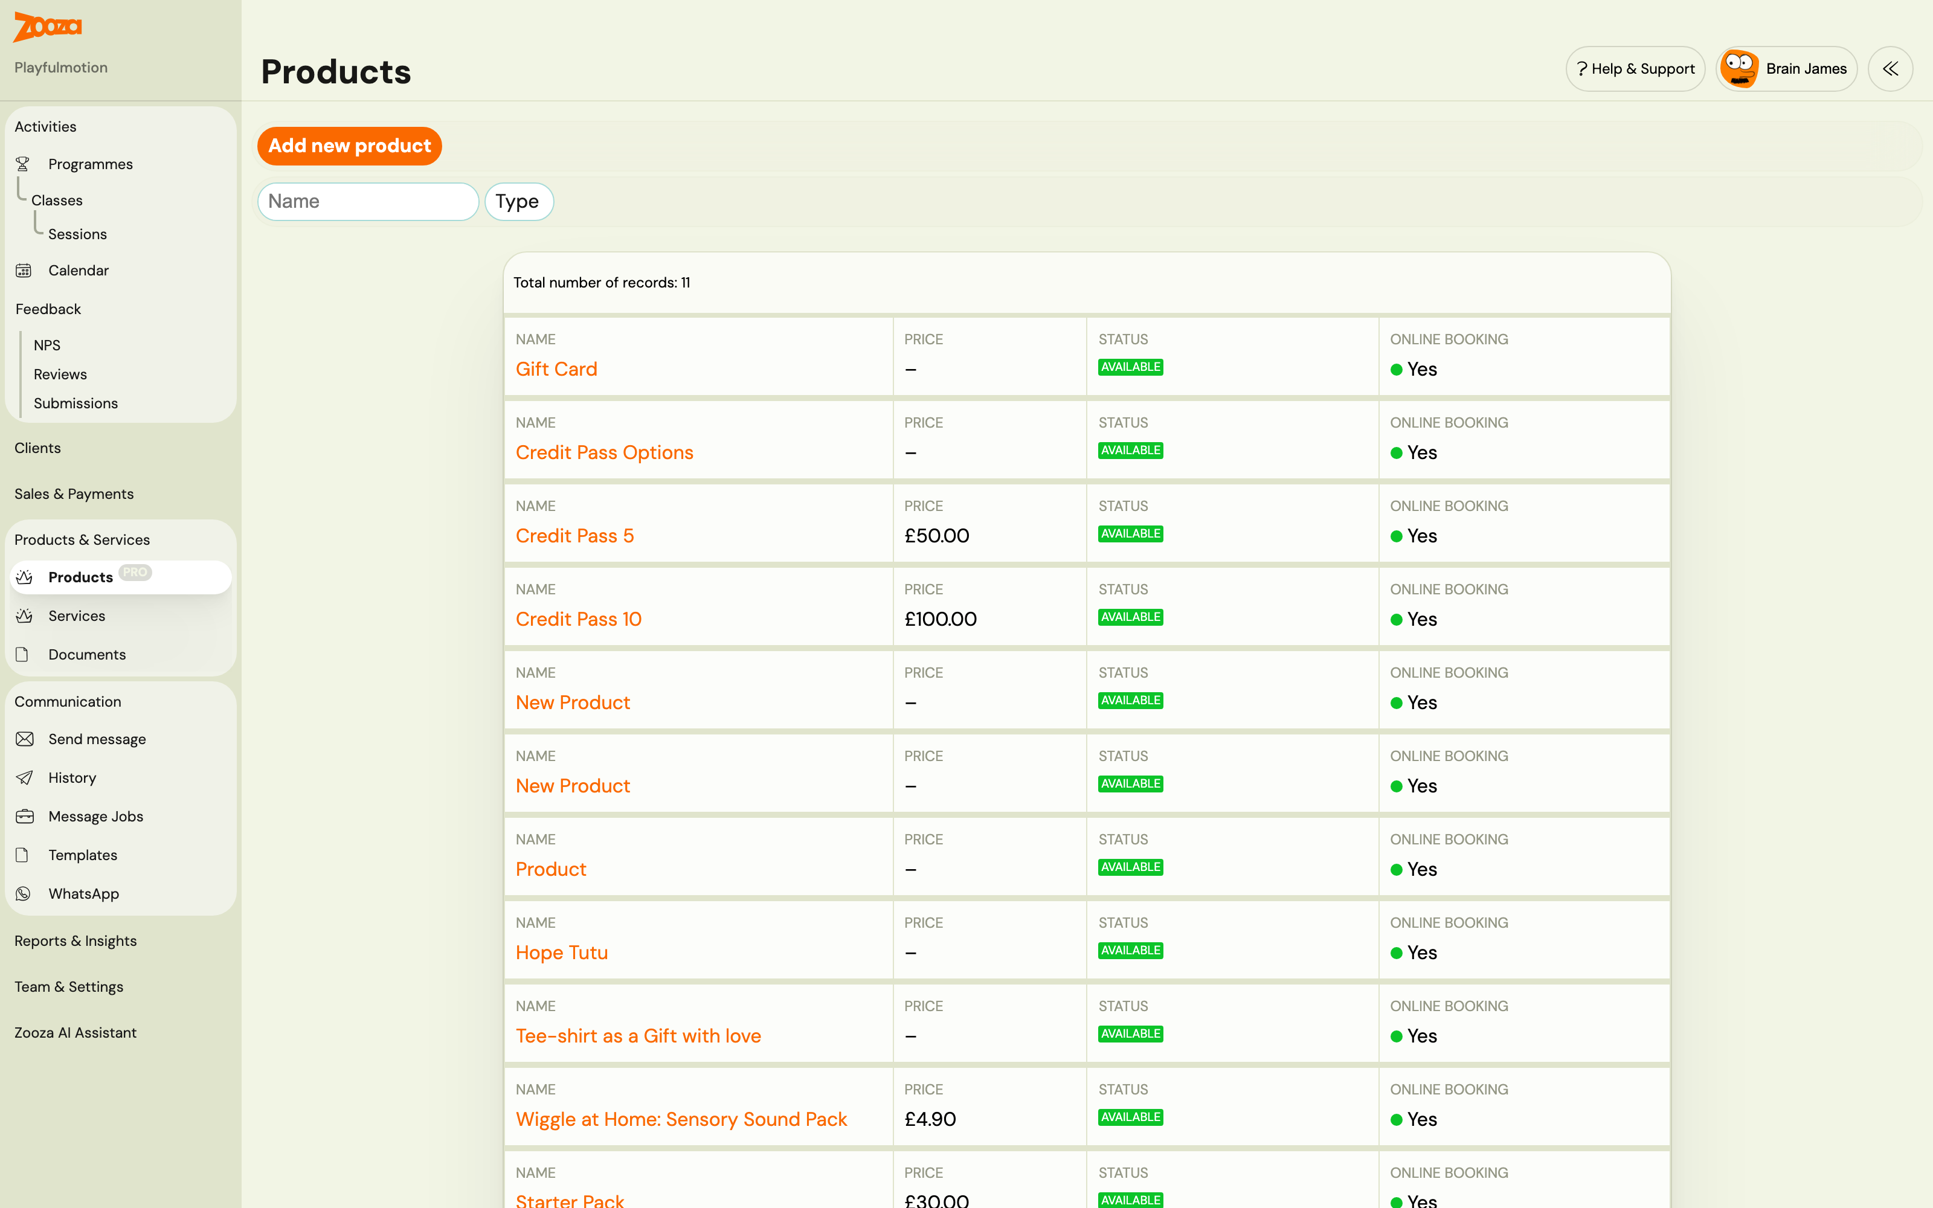The image size is (1933, 1208).
Task: Click the Playfulmotion workspace name
Action: coord(60,67)
